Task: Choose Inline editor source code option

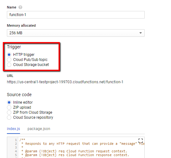Action: point(9,102)
